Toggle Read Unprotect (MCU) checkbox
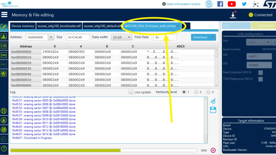Viewport: 276px width, 155px height. point(260,72)
